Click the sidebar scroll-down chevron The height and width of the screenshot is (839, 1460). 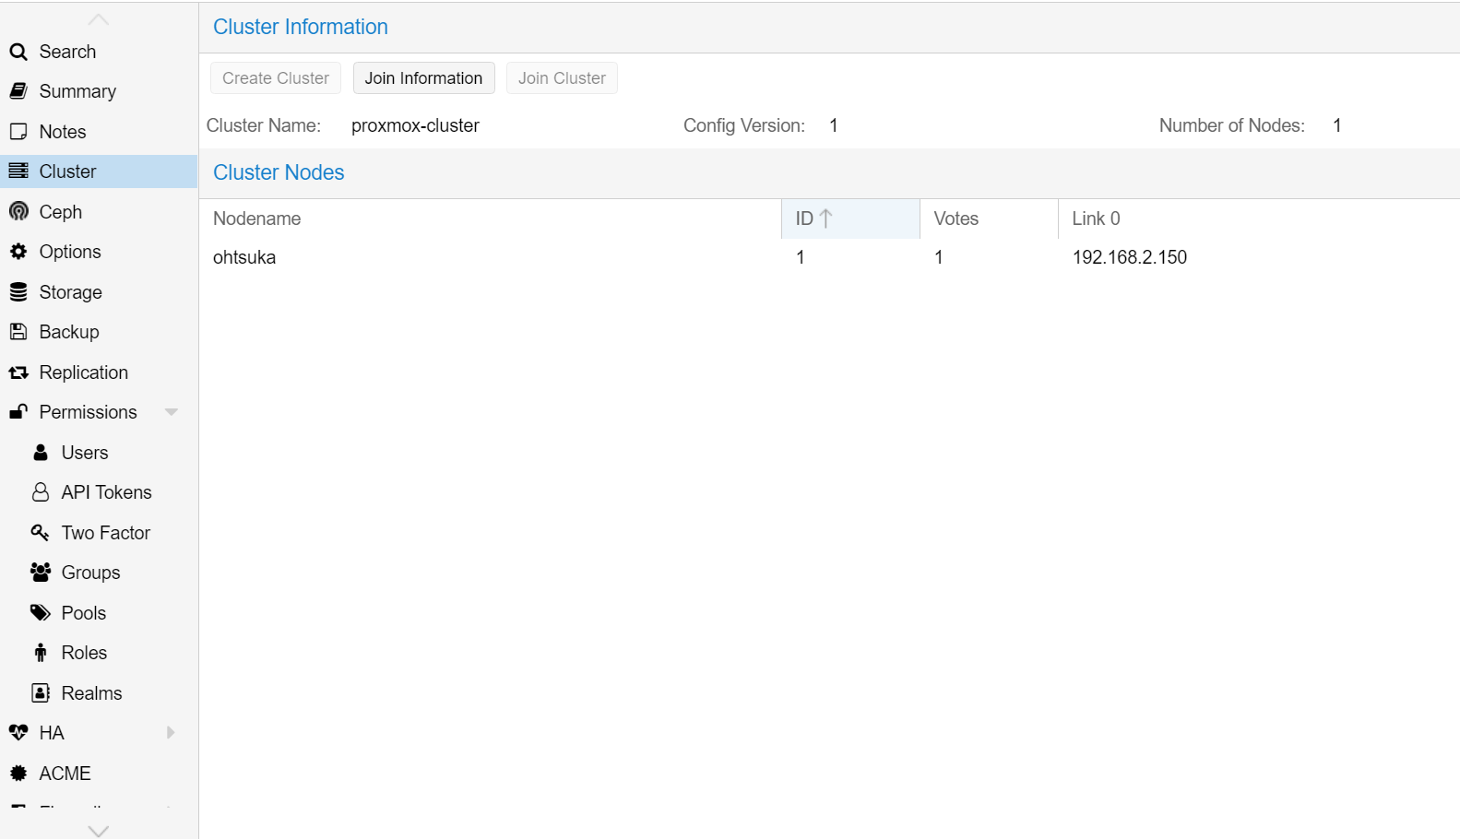[x=99, y=831]
